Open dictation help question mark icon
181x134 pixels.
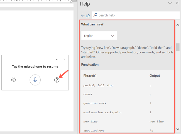pos(57,80)
